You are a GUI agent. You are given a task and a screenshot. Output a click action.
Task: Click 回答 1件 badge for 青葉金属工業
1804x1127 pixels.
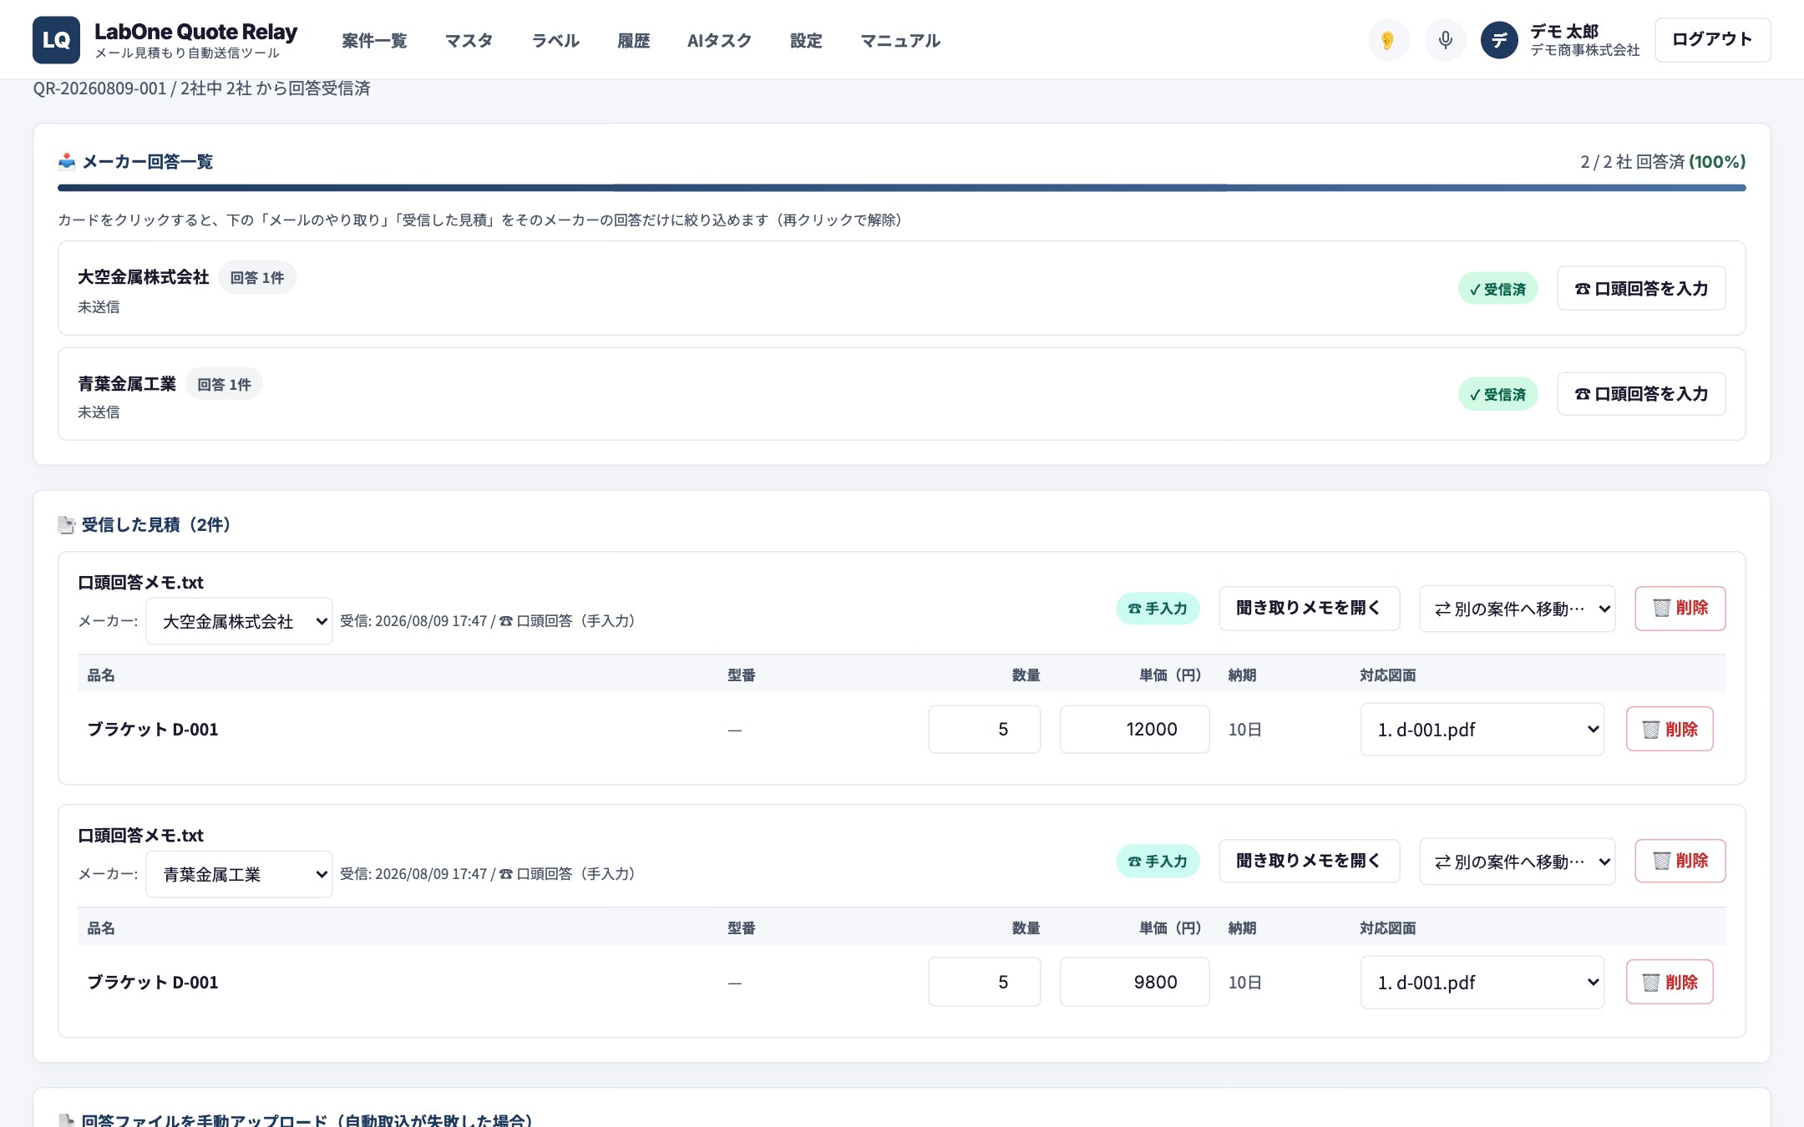[x=224, y=384]
